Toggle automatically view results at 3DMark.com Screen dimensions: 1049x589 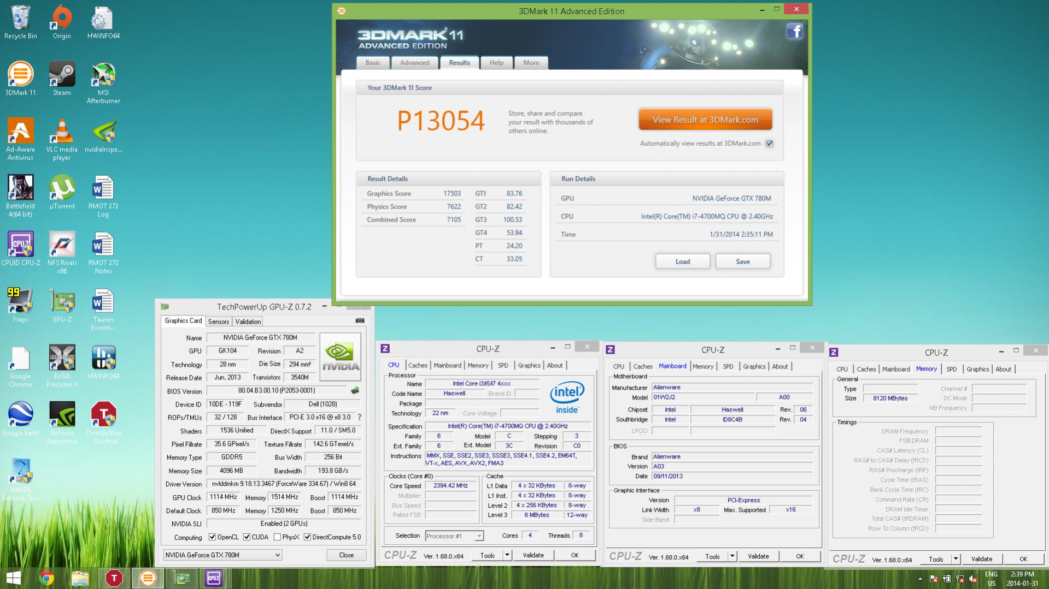point(770,144)
